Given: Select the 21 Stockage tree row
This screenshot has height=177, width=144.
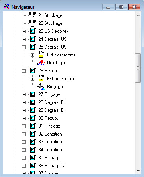Looking at the screenshot, I should click(x=50, y=15).
